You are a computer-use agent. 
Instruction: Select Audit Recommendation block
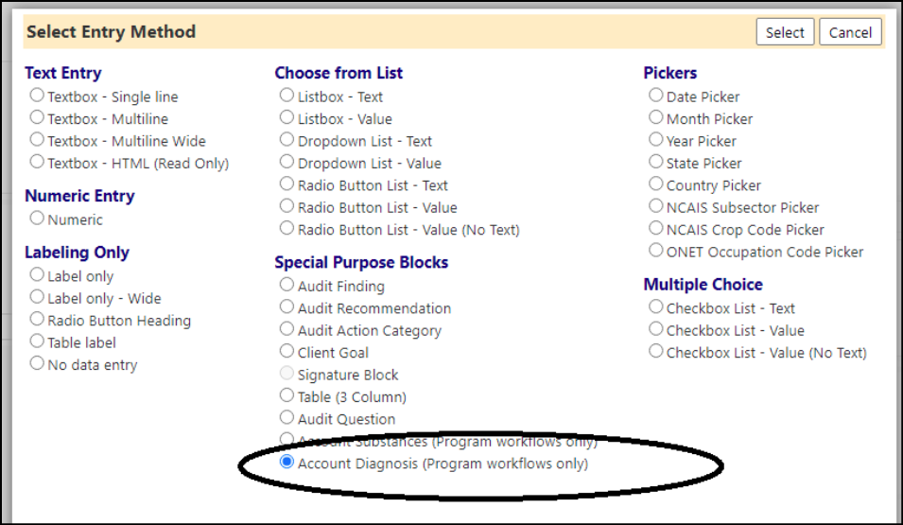(287, 306)
